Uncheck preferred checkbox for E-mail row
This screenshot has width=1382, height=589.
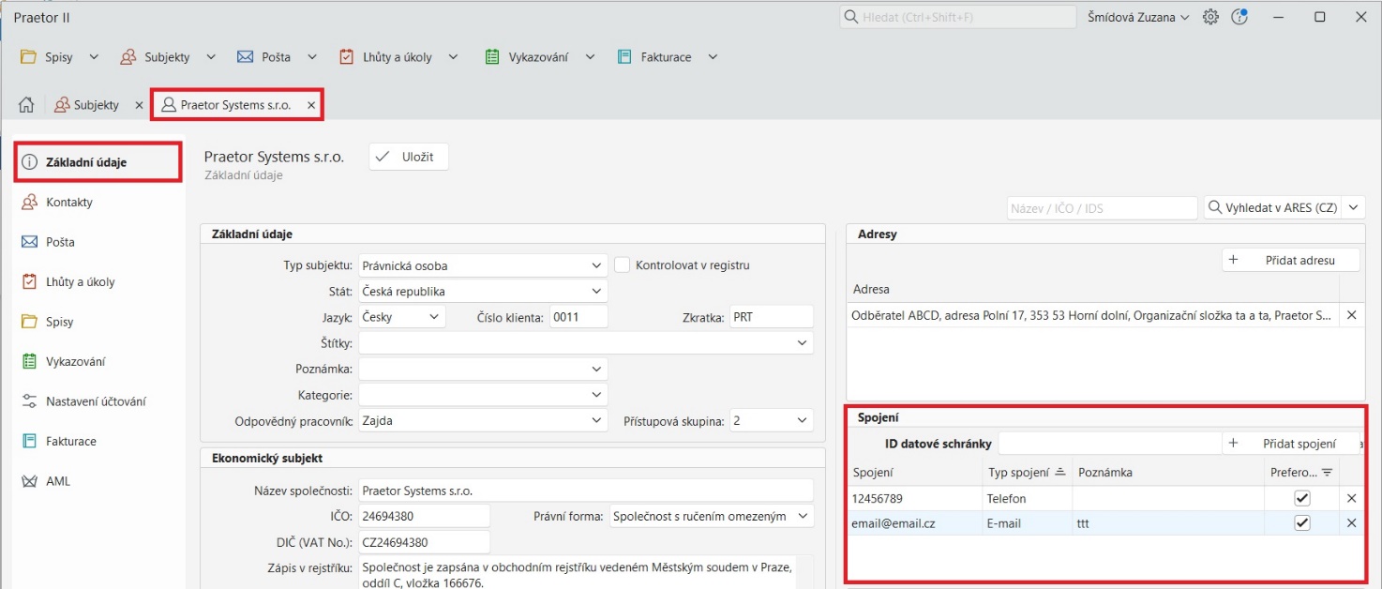[1301, 523]
